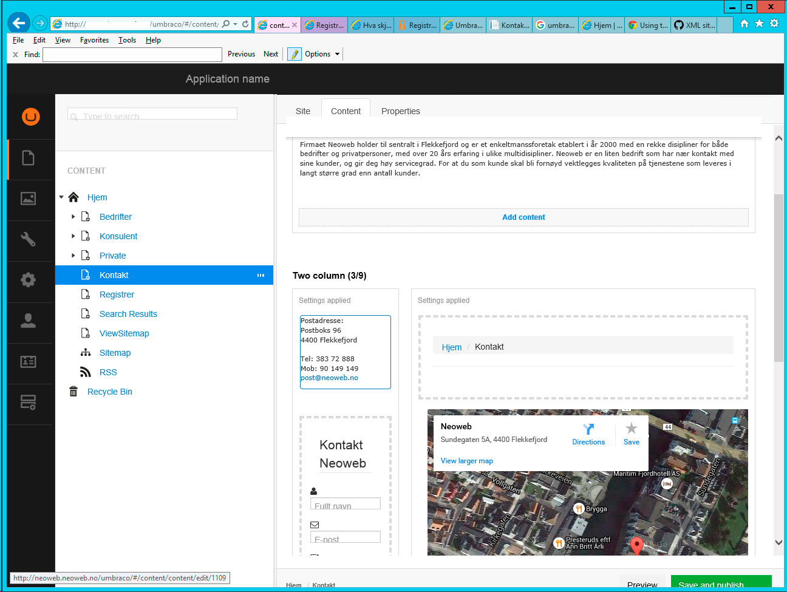
Task: Click the content vertical scrollbar thumb
Action: [778, 278]
